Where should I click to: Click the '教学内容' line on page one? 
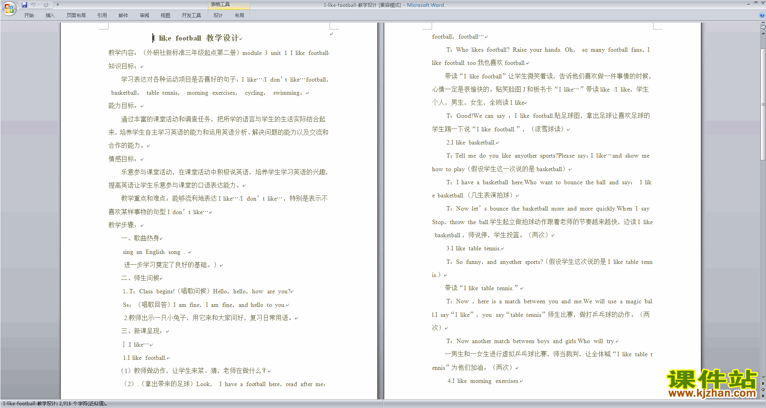click(x=219, y=53)
